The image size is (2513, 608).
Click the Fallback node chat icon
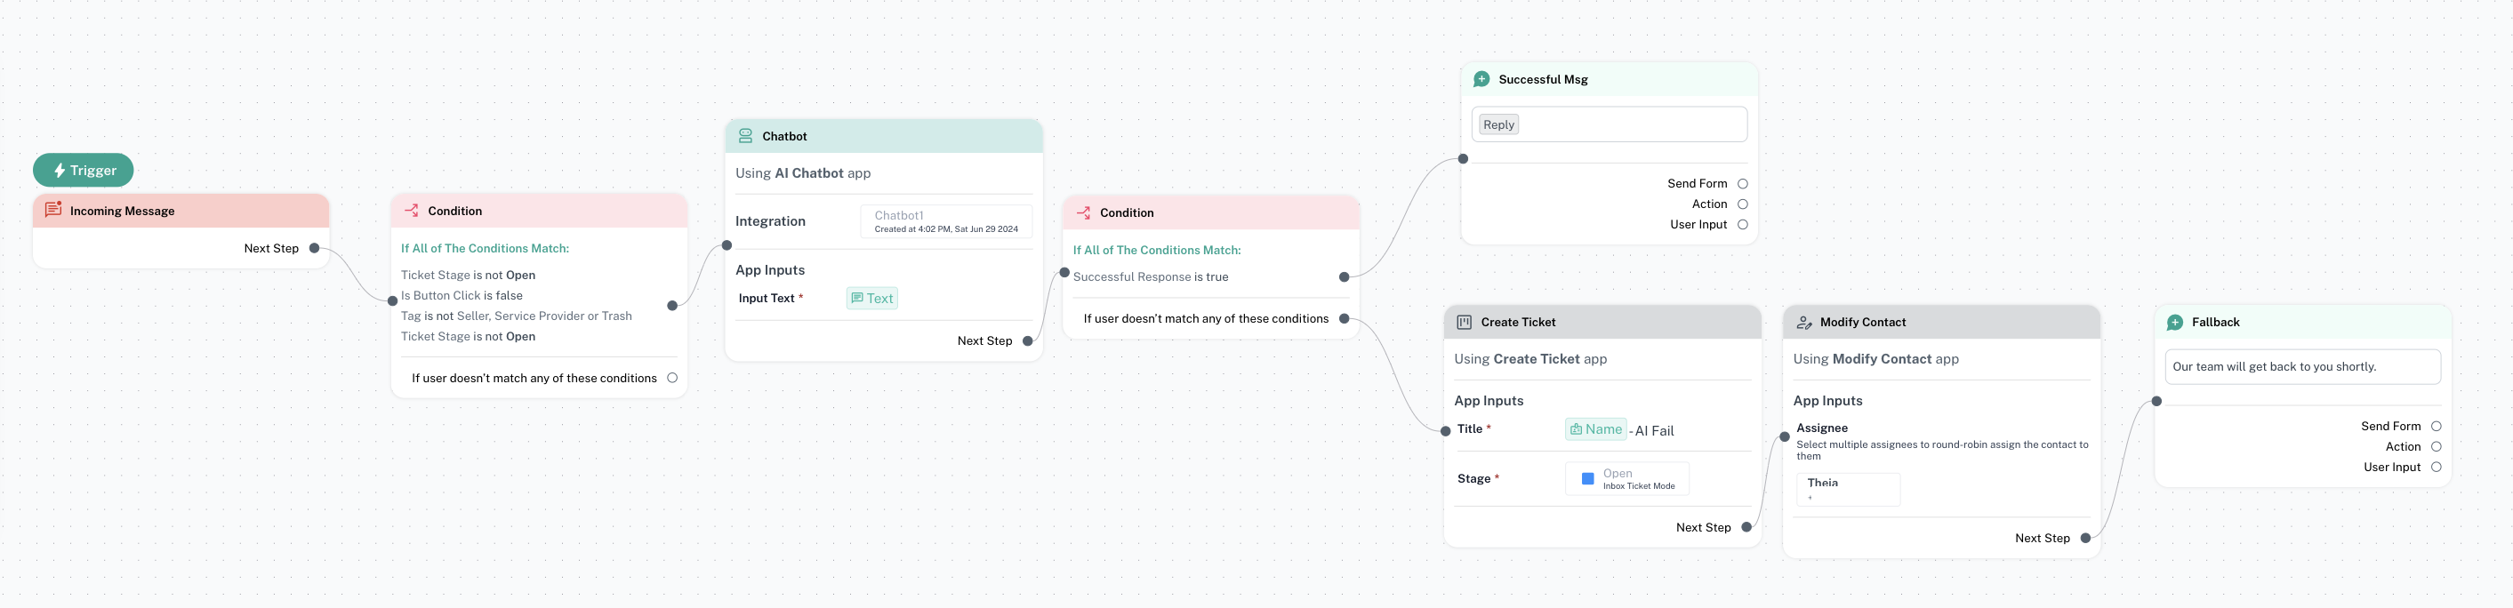point(2174,322)
